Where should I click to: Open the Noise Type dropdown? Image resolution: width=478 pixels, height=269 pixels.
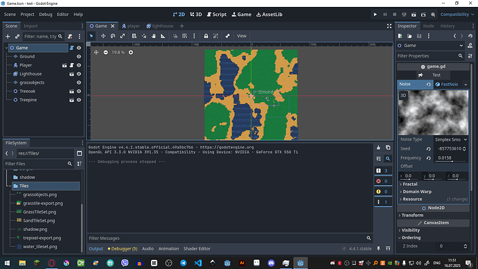coord(451,139)
